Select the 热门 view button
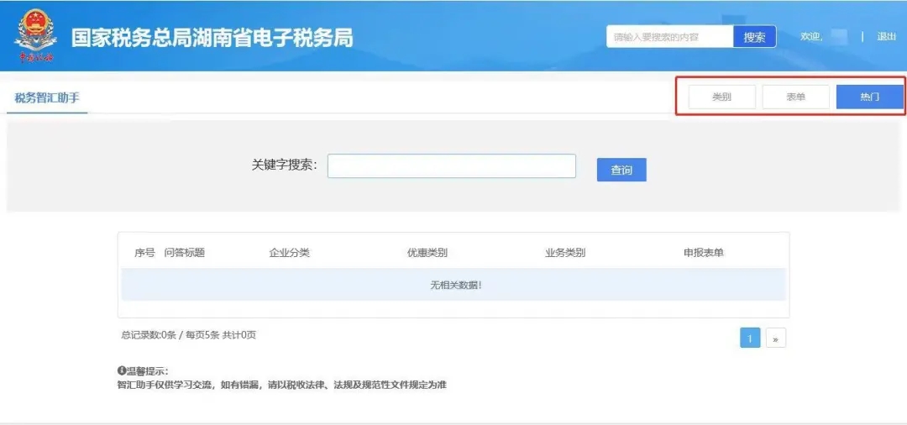Screen dimensions: 907x425 [x=869, y=97]
